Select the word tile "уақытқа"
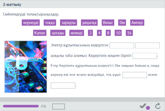 click(89, 23)
